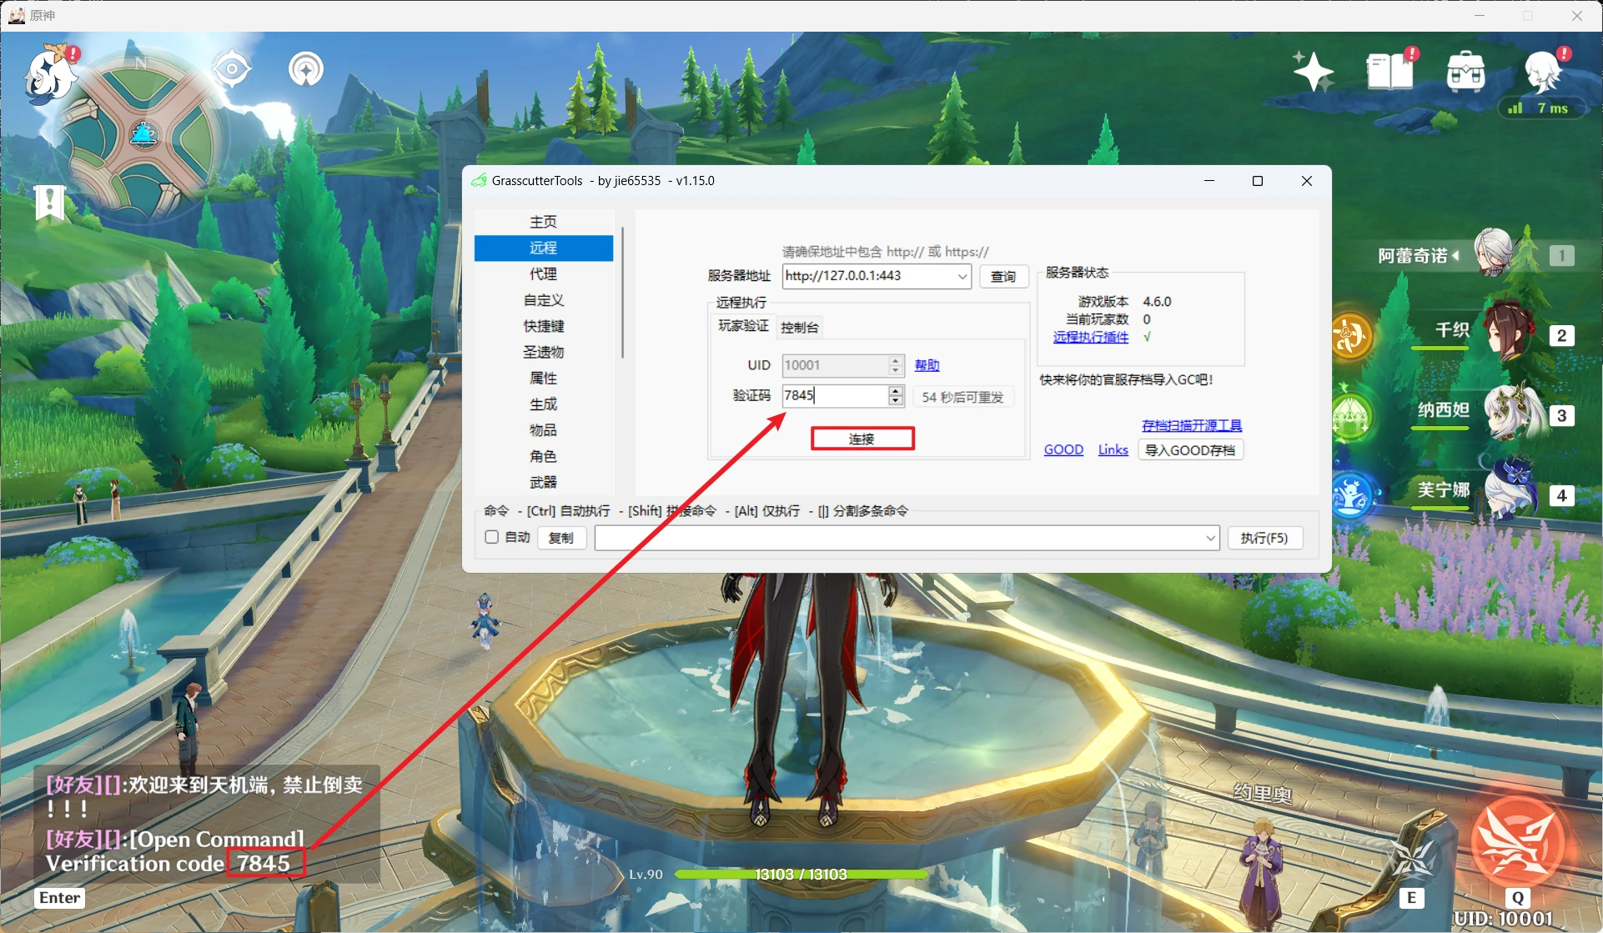This screenshot has height=933, width=1603.
Task: Select the 角色 navigation item
Action: 543,456
